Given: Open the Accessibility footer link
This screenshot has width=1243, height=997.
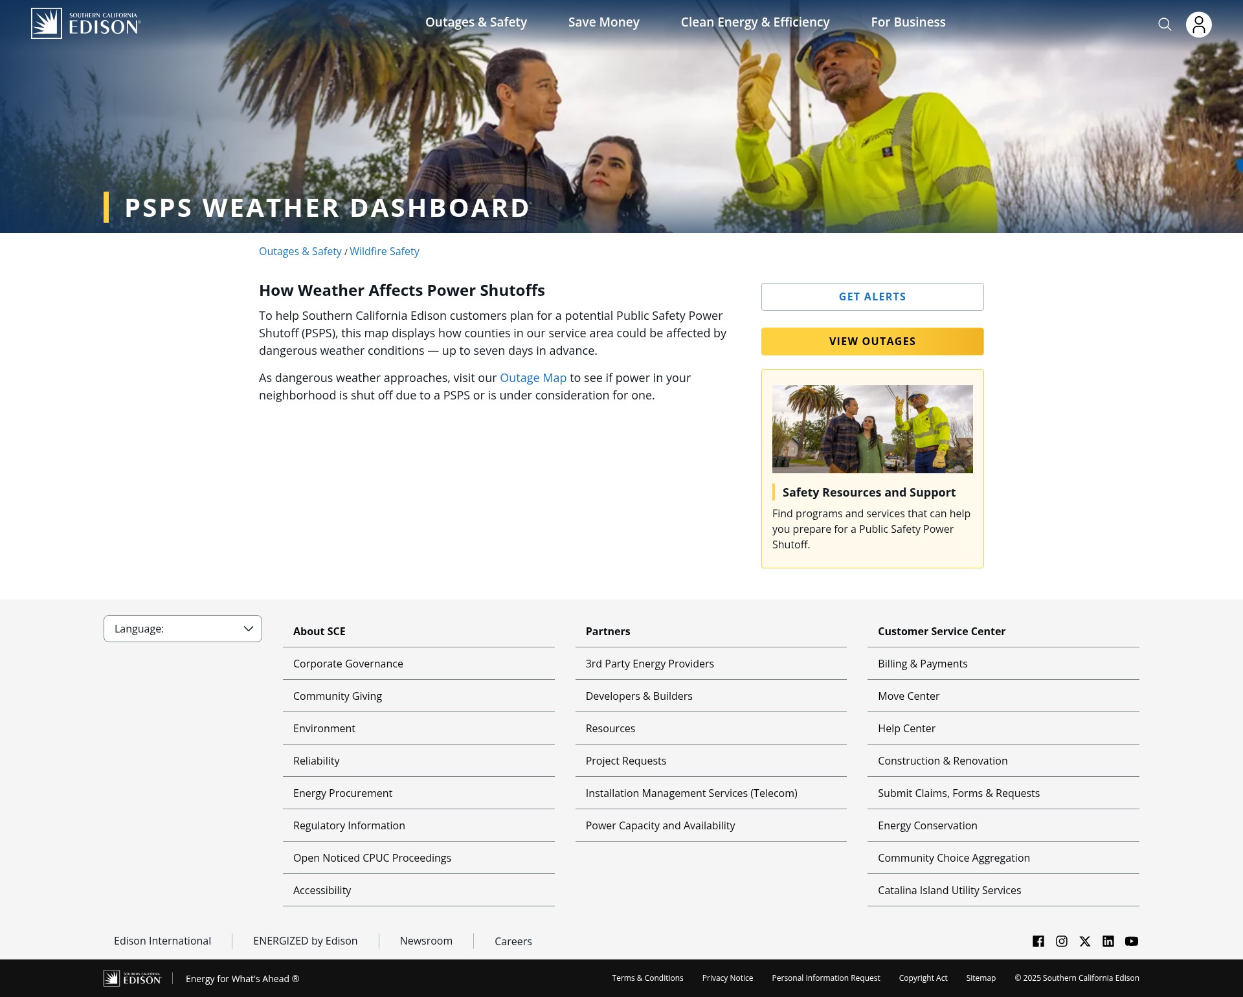Looking at the screenshot, I should (322, 890).
